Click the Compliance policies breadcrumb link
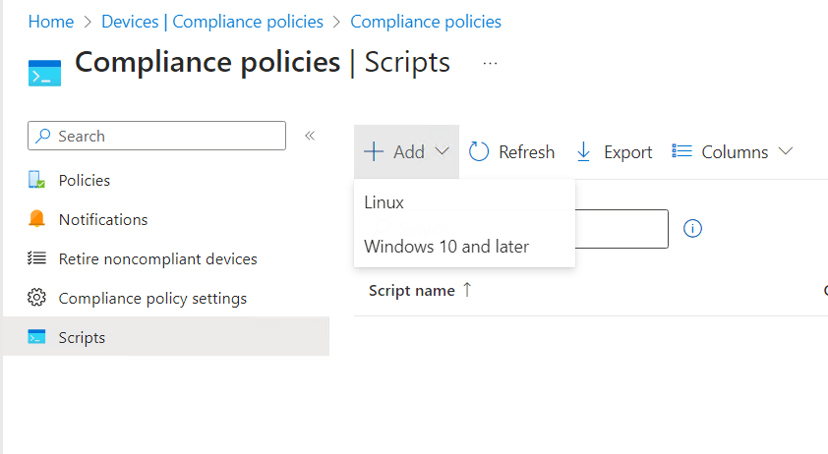Viewport: 828px width, 454px height. pyautogui.click(x=426, y=22)
